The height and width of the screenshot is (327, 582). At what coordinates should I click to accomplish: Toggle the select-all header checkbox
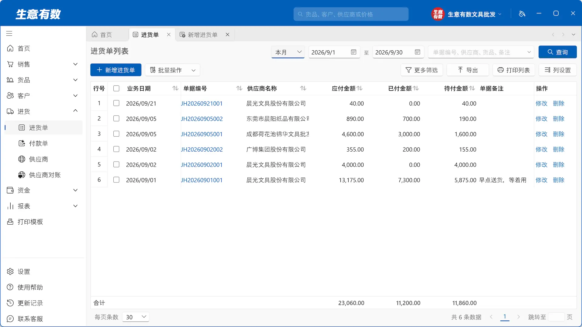click(116, 88)
